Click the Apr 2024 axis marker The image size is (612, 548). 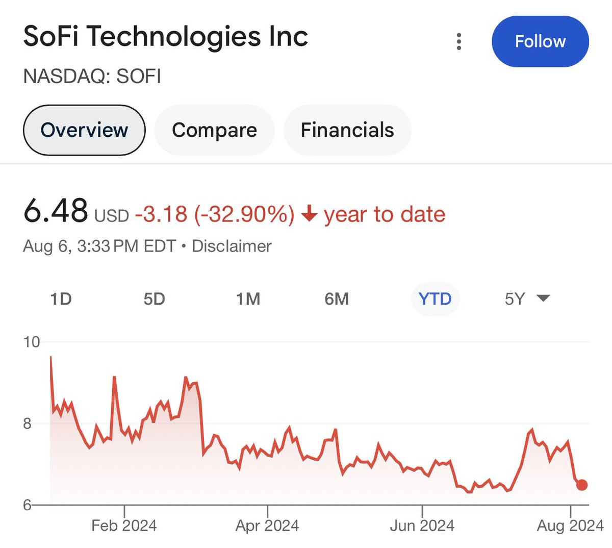tap(267, 525)
